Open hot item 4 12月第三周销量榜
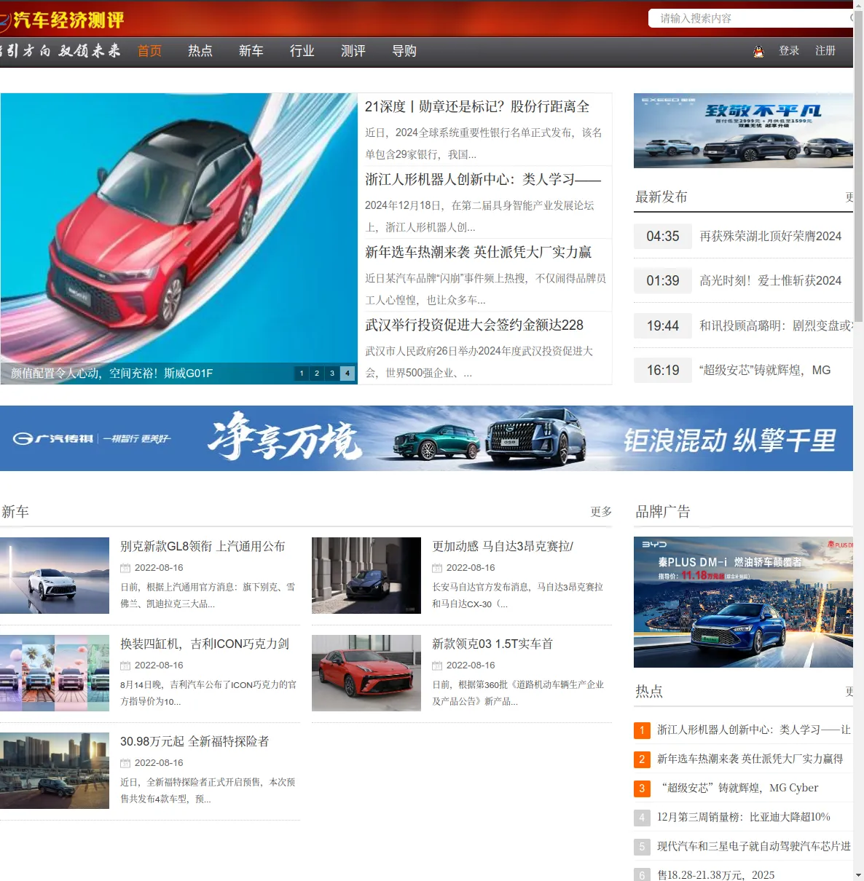 click(744, 817)
